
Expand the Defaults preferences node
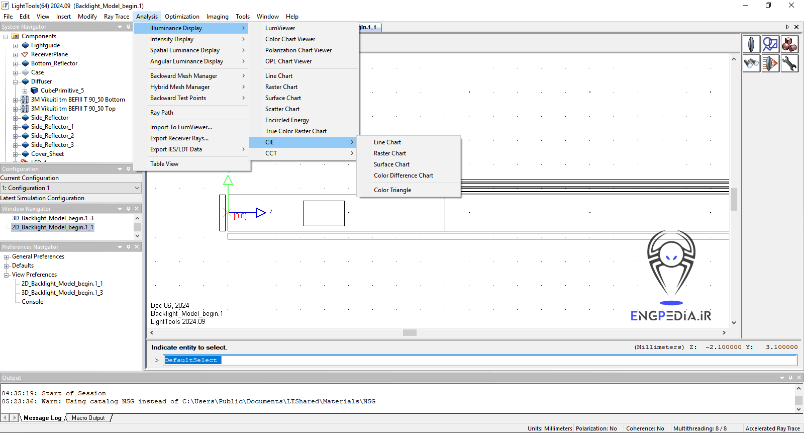7,266
